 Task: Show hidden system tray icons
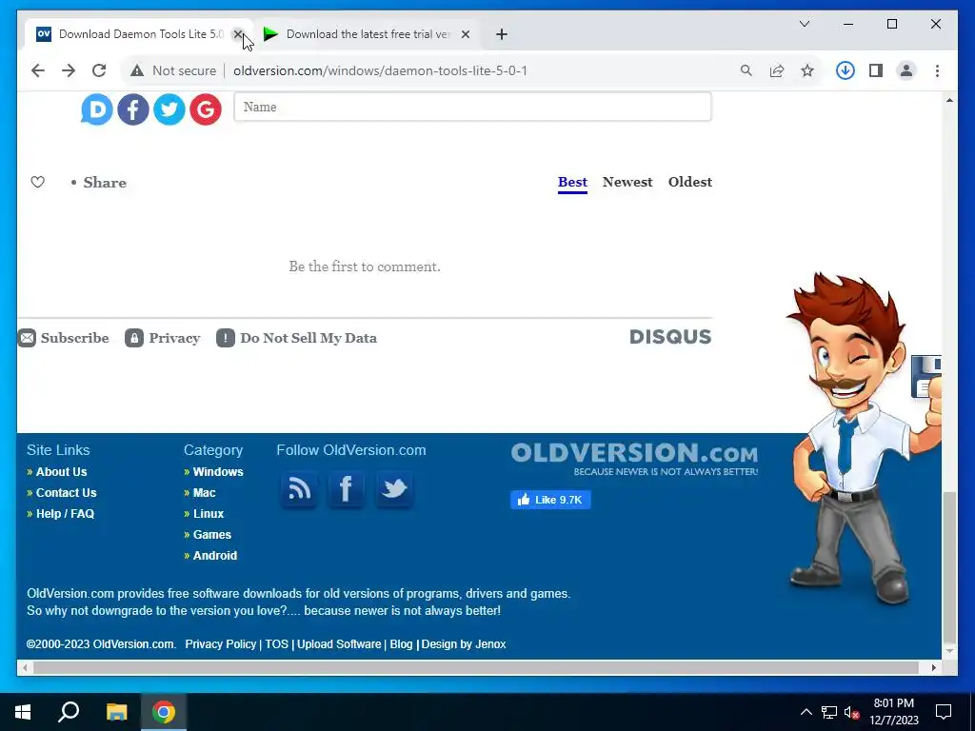(806, 712)
